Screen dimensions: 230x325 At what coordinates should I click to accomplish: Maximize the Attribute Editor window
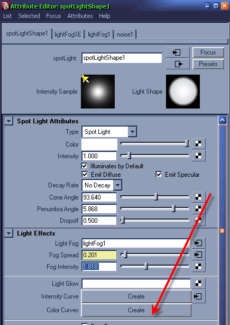click(x=216, y=6)
